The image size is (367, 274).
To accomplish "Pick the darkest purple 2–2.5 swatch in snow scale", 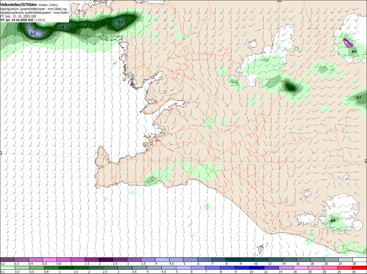I will [106, 260].
